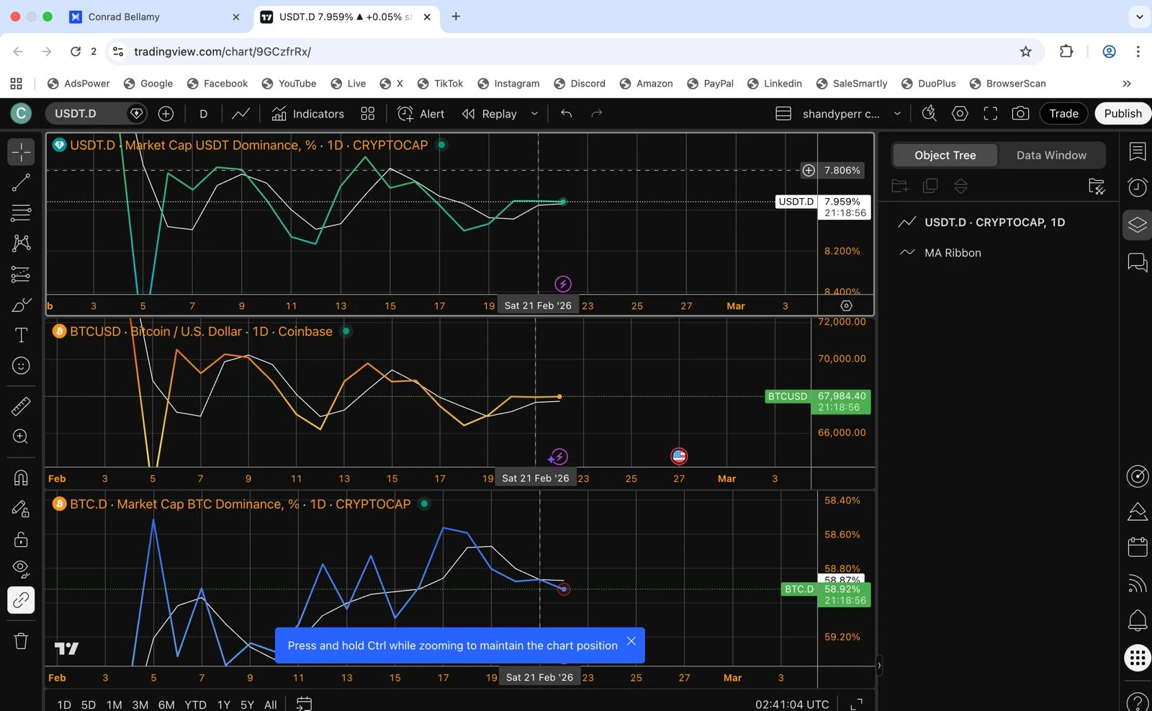Open timezone menu at 02:41:04 UTC
Image resolution: width=1152 pixels, height=711 pixels.
(792, 705)
